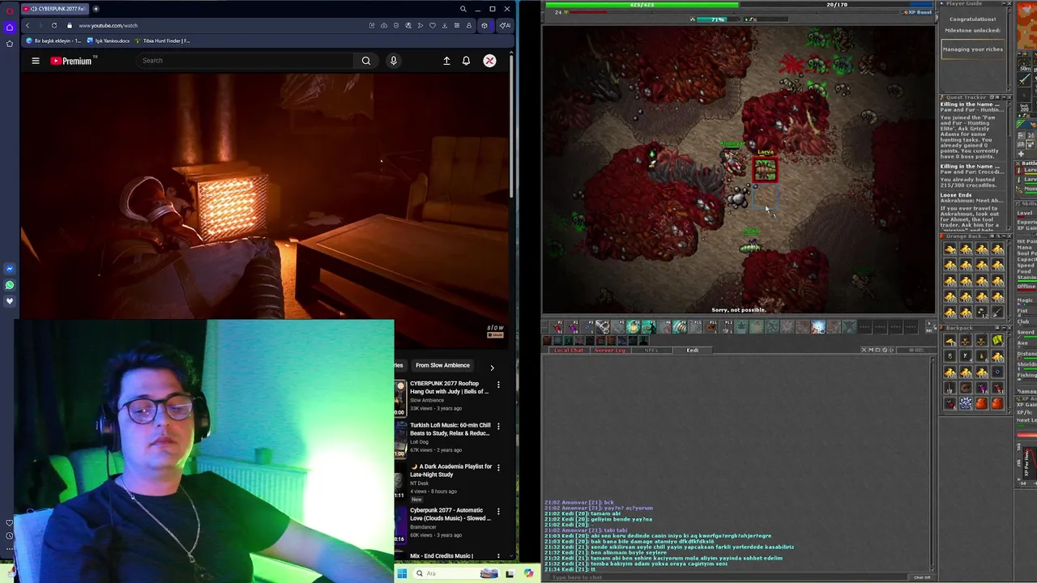Use the F11 hotkey item slot
Image resolution: width=1037 pixels, height=583 pixels.
click(711, 326)
